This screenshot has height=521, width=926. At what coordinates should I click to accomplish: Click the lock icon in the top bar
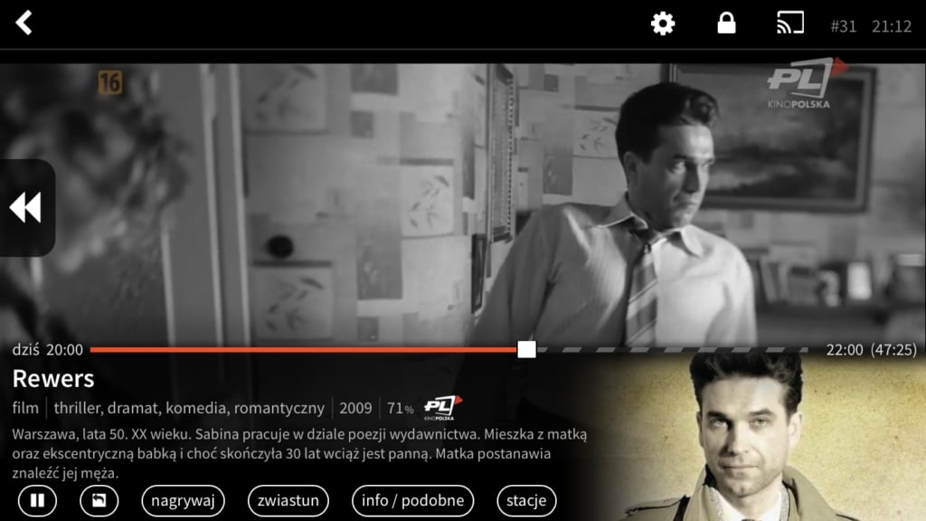click(727, 24)
